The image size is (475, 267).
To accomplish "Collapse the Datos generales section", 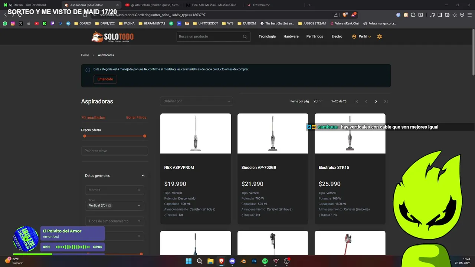I will [x=143, y=176].
